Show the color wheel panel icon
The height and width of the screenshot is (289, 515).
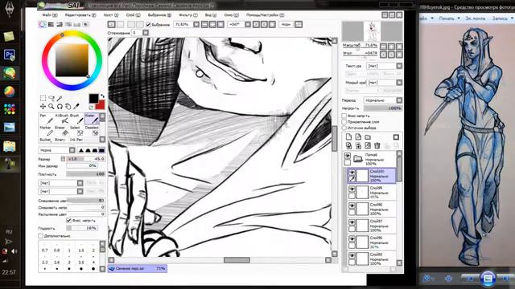(x=43, y=25)
